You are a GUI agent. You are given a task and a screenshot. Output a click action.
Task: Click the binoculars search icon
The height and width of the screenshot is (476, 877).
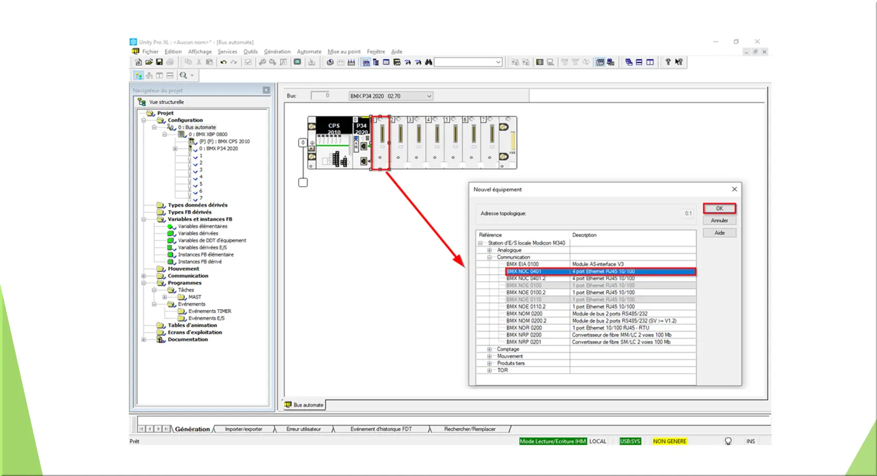tap(428, 62)
